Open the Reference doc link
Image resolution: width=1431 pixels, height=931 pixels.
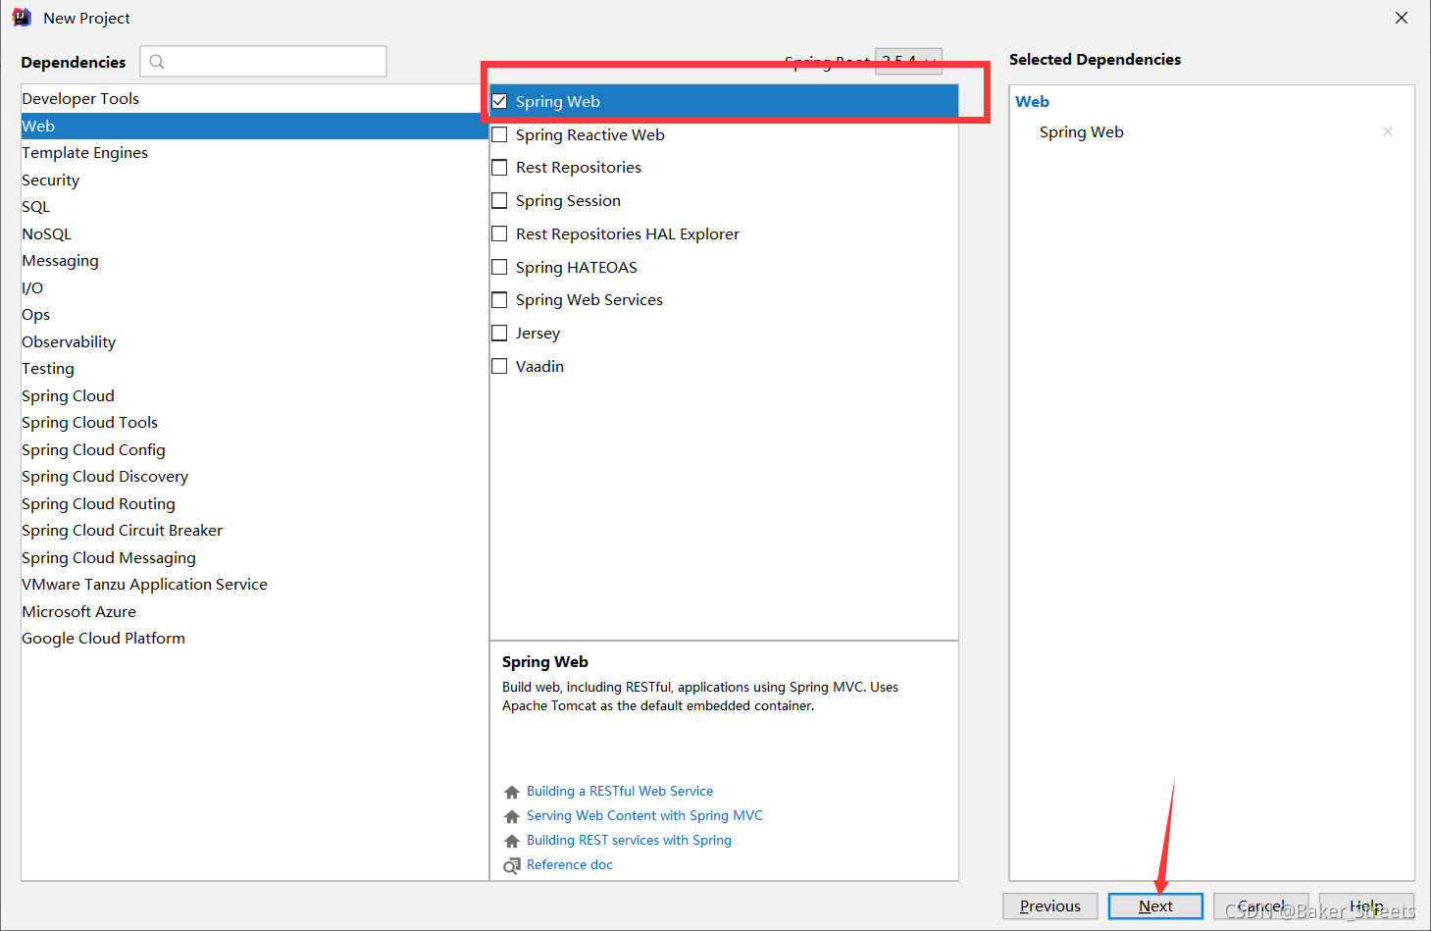(570, 864)
